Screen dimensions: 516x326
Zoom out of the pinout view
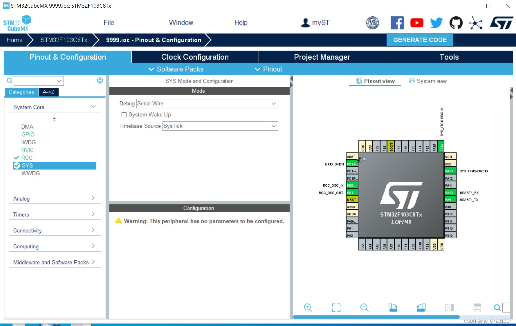(364, 307)
